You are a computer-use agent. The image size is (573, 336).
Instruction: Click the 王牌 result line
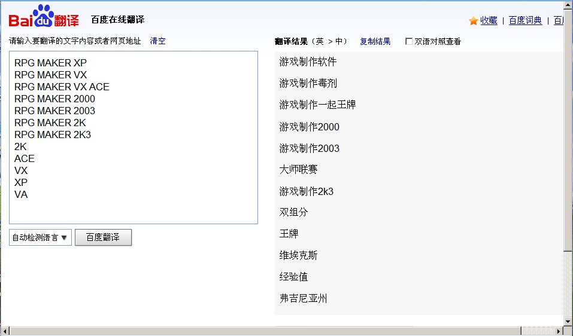click(x=289, y=234)
